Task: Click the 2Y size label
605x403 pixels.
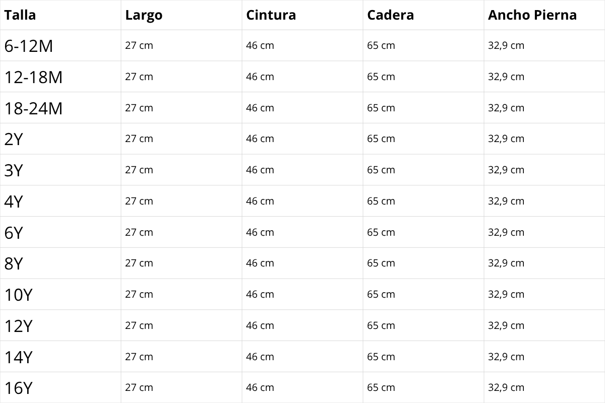Action: [14, 139]
